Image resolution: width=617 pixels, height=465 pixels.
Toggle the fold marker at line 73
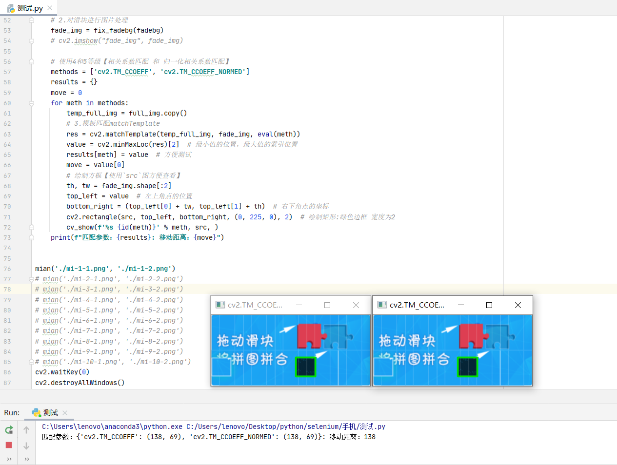click(x=31, y=237)
